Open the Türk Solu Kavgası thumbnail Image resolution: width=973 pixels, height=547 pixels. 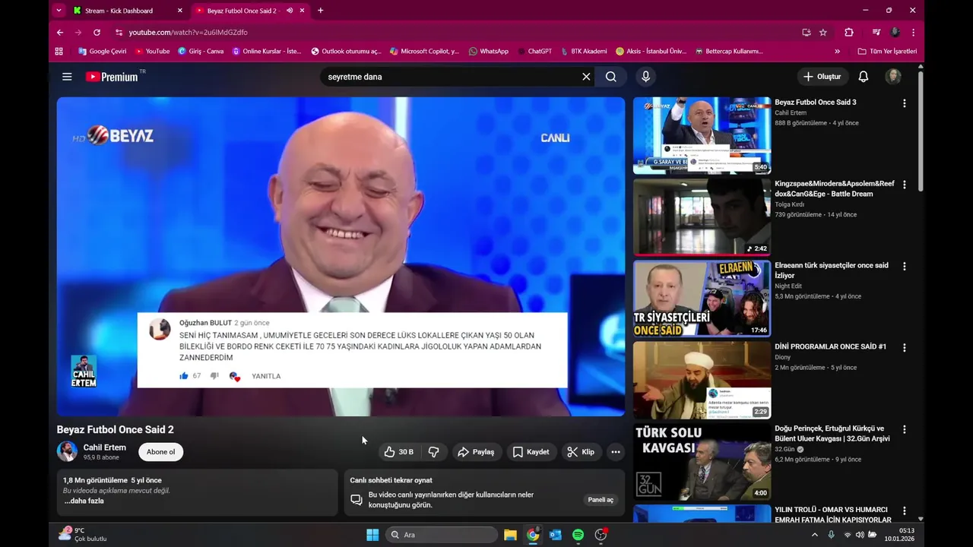[x=702, y=461]
